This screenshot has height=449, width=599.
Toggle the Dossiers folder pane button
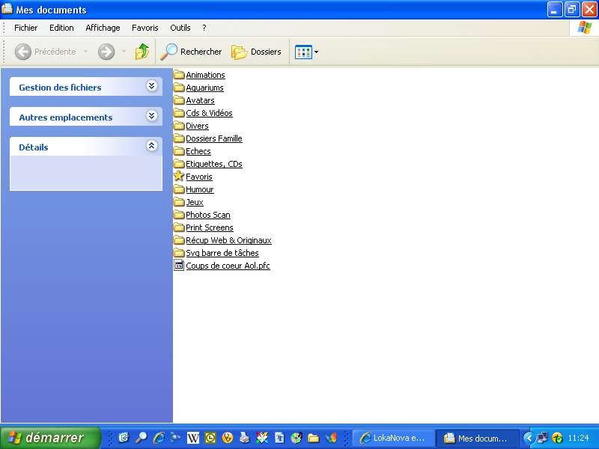click(x=256, y=52)
